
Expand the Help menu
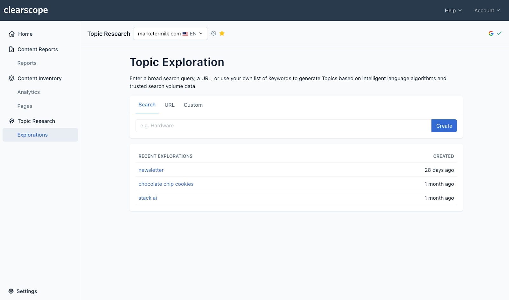point(453,11)
